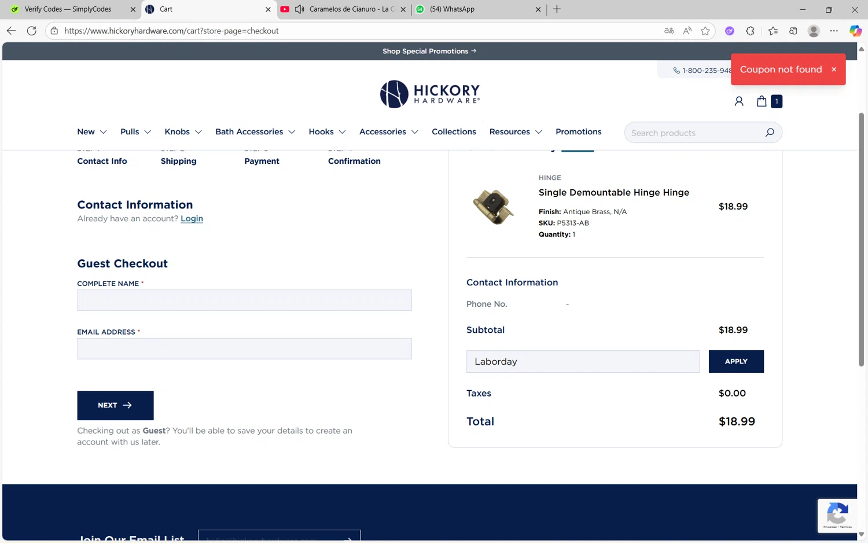The width and height of the screenshot is (868, 543).
Task: Open Copilot sidebar icon
Action: pyautogui.click(x=855, y=31)
